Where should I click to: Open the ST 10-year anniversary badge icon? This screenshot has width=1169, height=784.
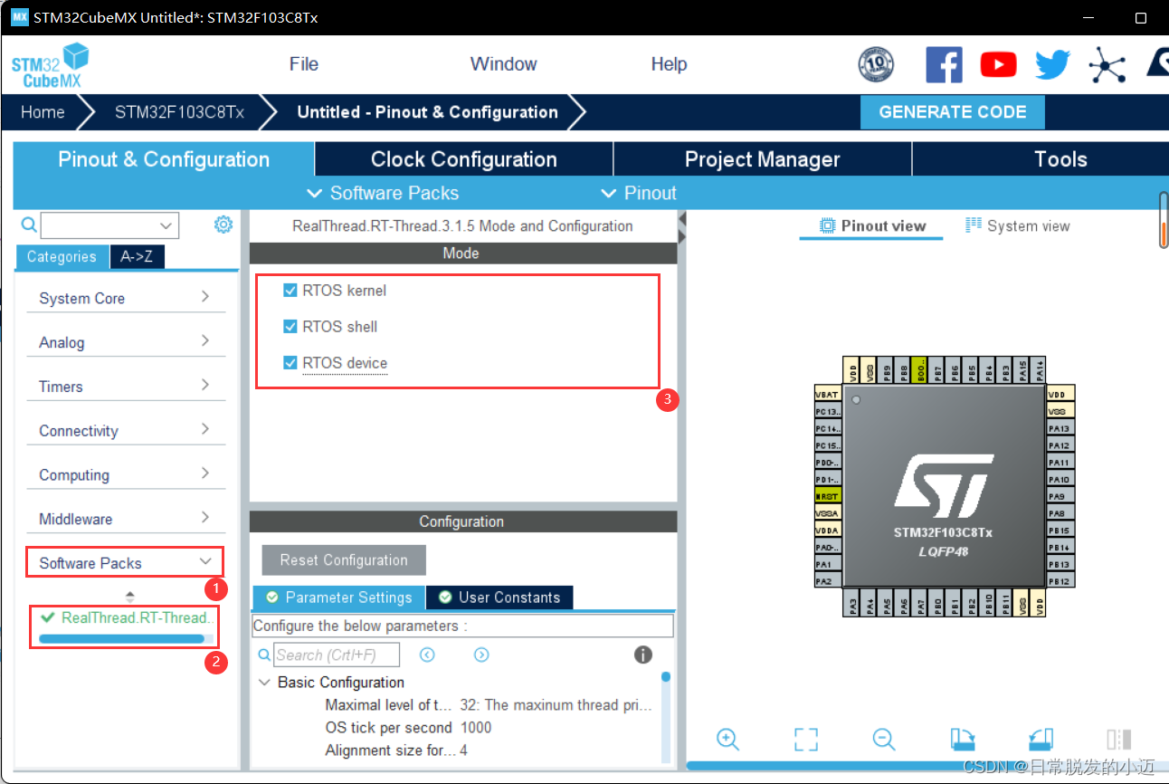[x=875, y=64]
